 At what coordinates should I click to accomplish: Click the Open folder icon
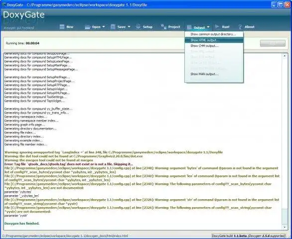tap(87, 27)
